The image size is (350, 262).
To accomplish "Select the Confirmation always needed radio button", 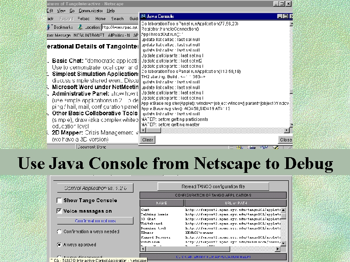I will pyautogui.click(x=59, y=232).
